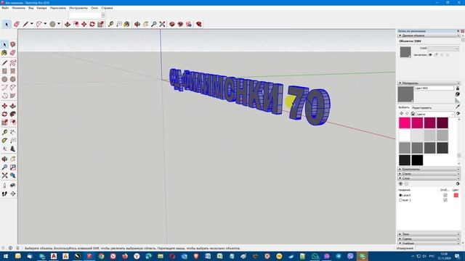
Task: Open the Изменить menu
Action: [x=18, y=8]
